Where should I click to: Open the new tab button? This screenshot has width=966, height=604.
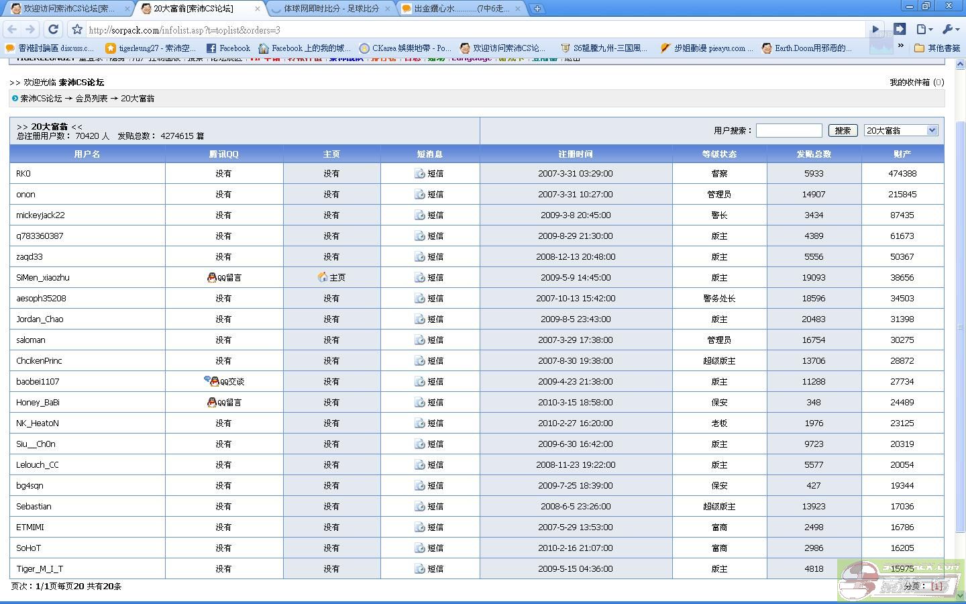tap(537, 9)
